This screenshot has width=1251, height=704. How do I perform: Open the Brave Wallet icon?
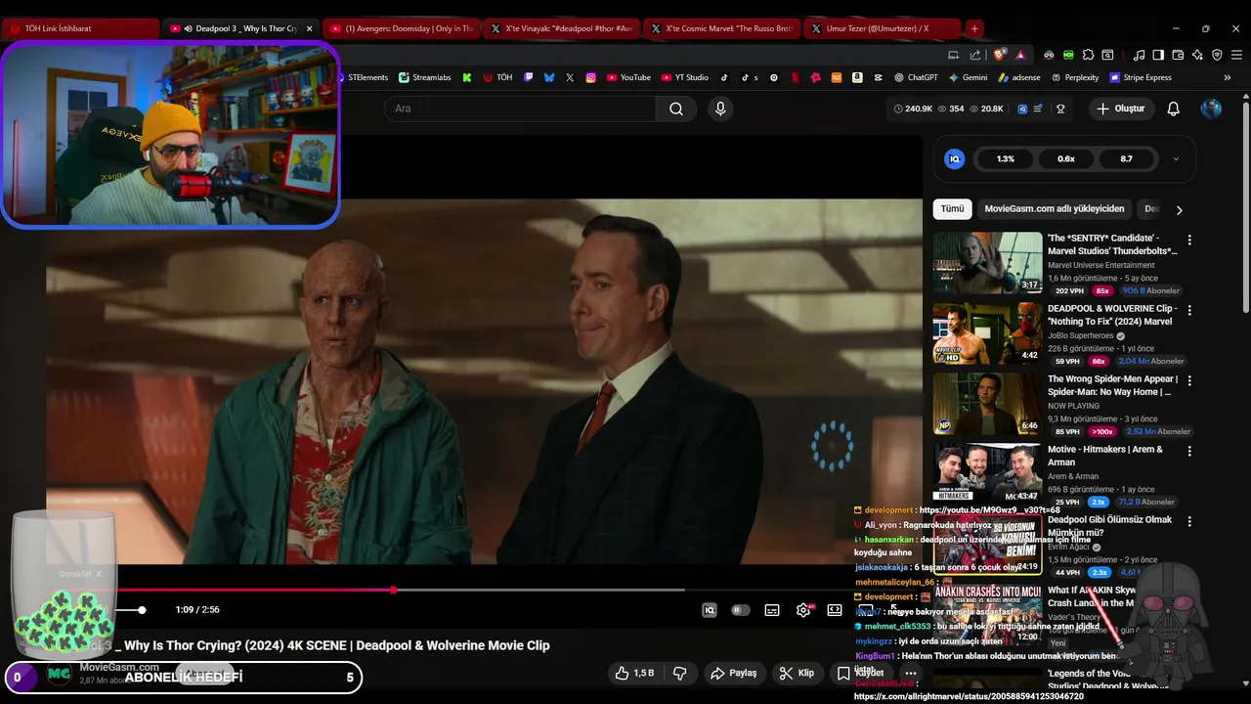pyautogui.click(x=1178, y=55)
